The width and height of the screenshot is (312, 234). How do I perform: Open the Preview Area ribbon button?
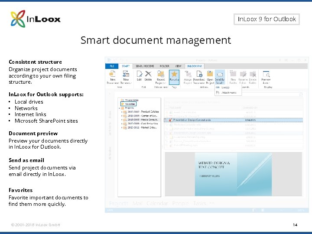[266, 77]
